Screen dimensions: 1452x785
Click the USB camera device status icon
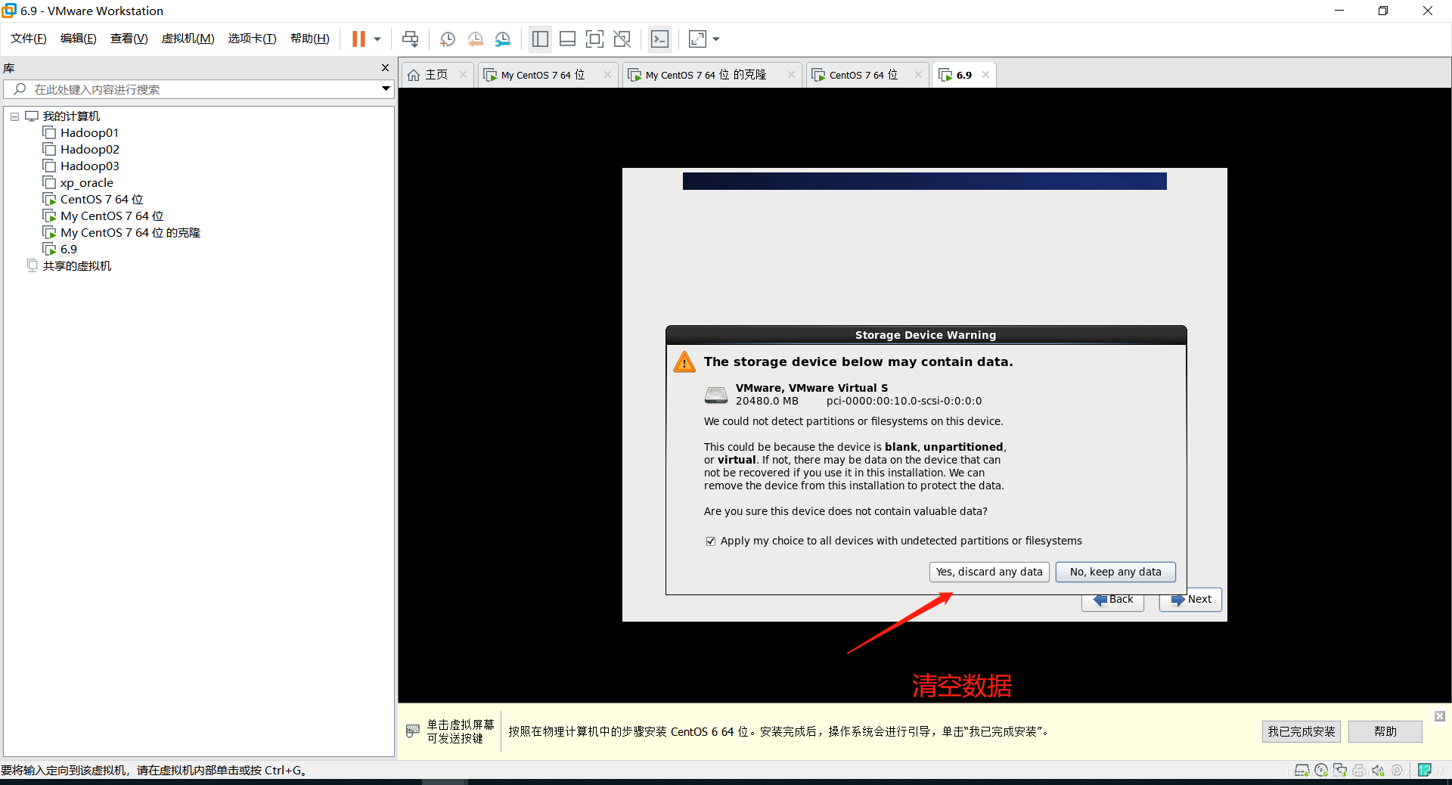[1397, 771]
